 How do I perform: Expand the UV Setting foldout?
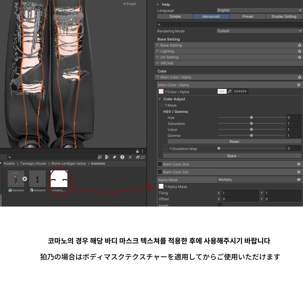click(158, 57)
